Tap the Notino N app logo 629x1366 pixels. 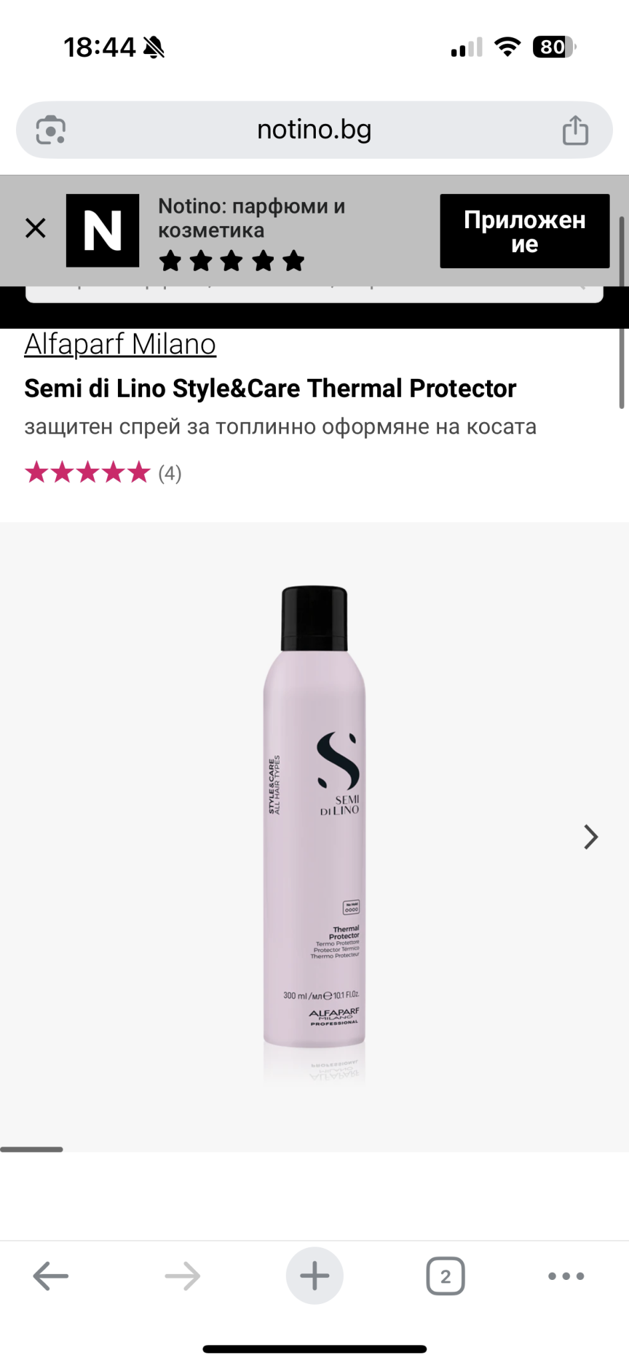click(x=103, y=231)
